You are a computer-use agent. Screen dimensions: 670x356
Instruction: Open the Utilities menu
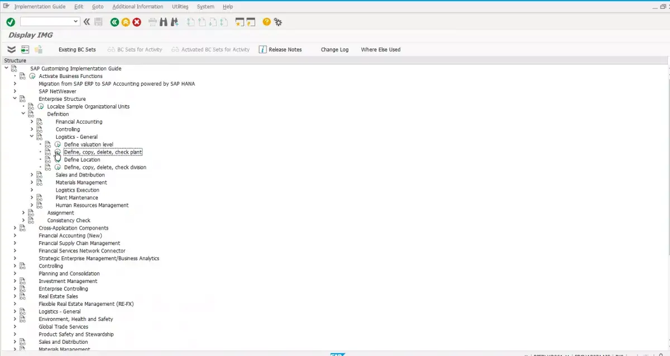pyautogui.click(x=180, y=7)
